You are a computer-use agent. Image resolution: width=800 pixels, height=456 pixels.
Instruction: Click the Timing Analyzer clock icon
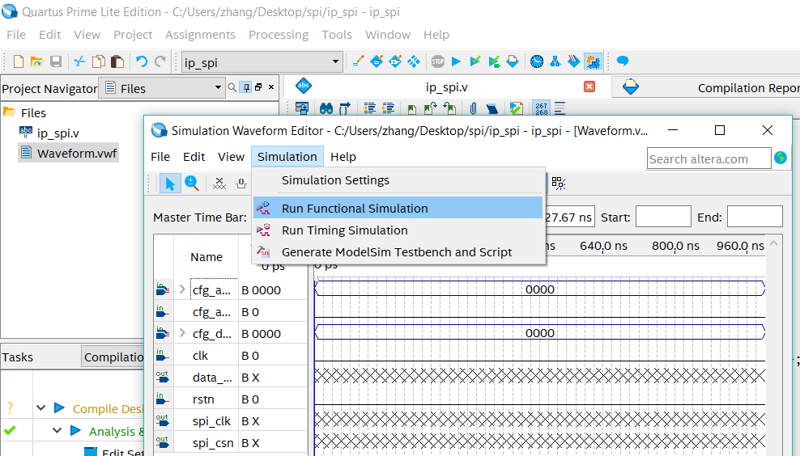coord(537,61)
